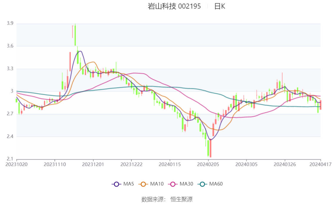
Task: Click the 3.9 price axis label
Action: 10,23
